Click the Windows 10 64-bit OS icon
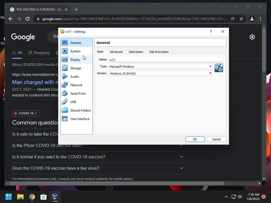 pos(219,68)
